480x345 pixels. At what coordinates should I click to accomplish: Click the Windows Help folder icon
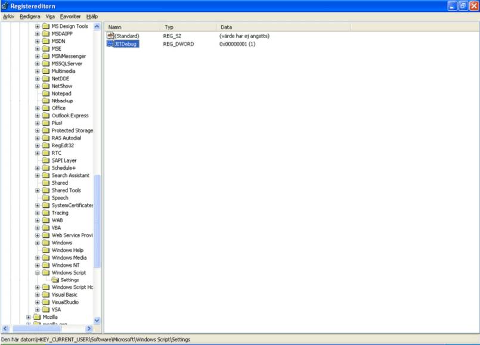click(x=46, y=250)
